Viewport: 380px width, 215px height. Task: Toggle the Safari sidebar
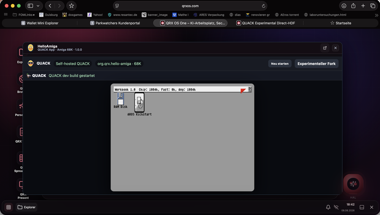[x=30, y=6]
